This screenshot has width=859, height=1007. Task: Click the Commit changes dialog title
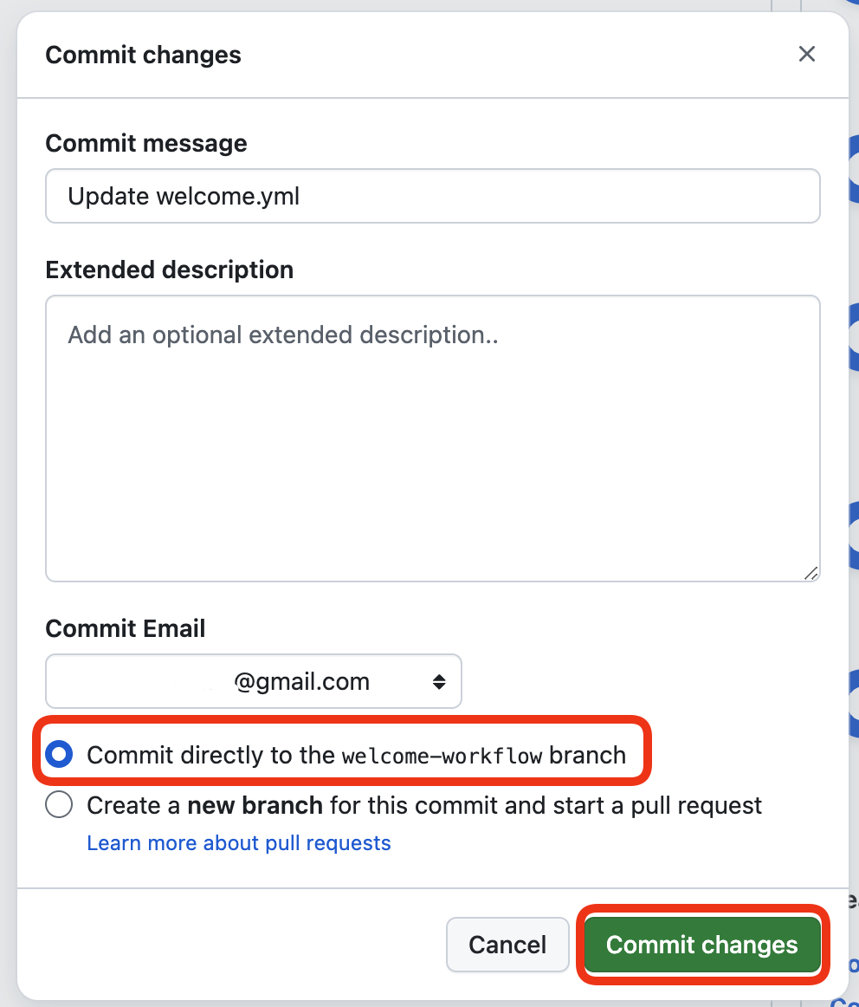pyautogui.click(x=143, y=55)
